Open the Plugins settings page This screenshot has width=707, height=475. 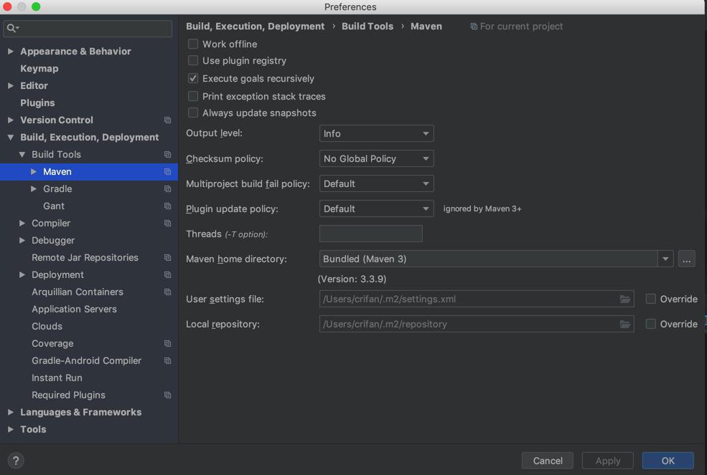tap(37, 103)
